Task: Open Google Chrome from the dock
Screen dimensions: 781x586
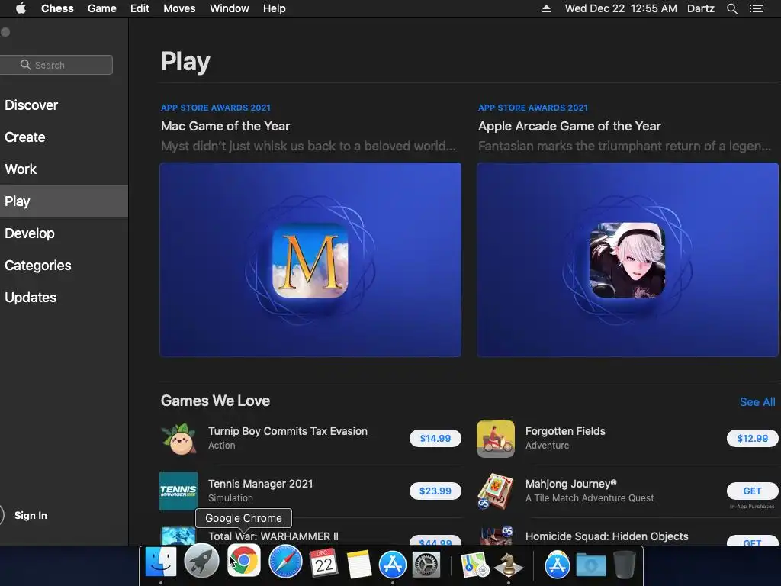Action: pyautogui.click(x=244, y=561)
